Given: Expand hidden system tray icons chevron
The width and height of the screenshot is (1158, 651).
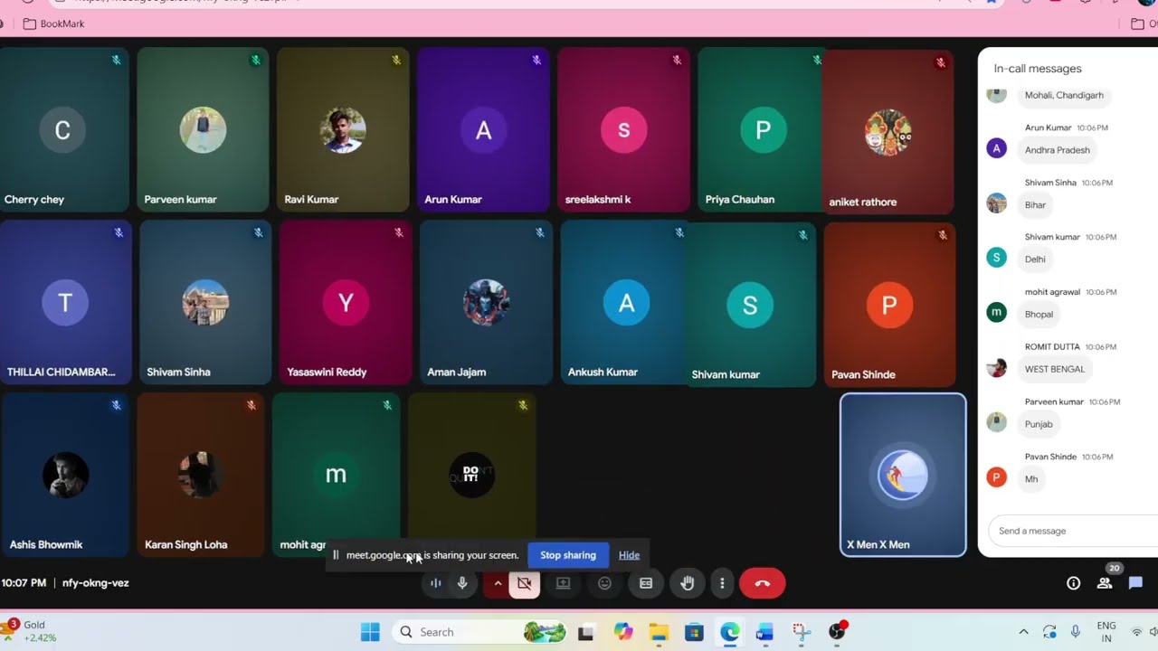Looking at the screenshot, I should pyautogui.click(x=1023, y=632).
